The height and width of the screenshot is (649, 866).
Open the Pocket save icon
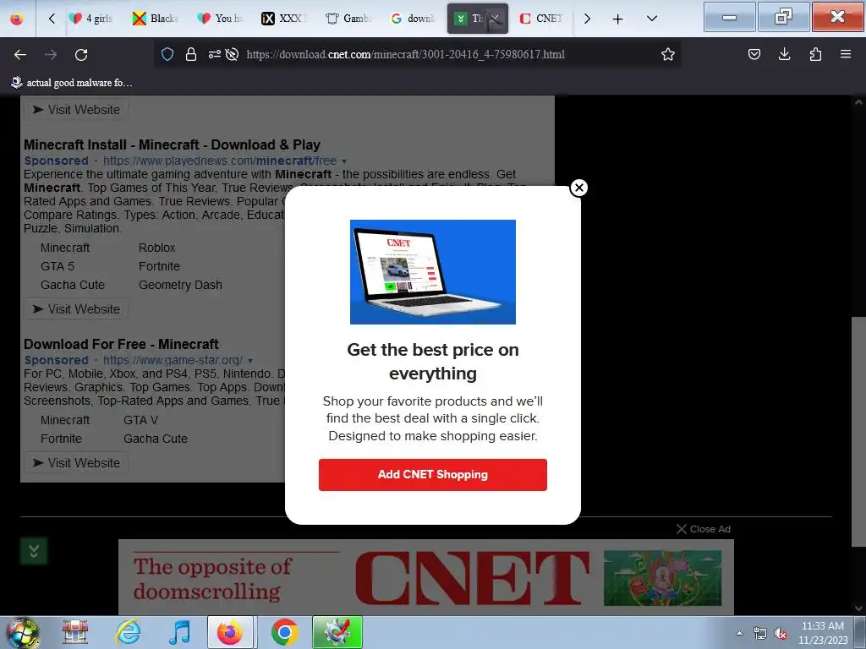[754, 54]
